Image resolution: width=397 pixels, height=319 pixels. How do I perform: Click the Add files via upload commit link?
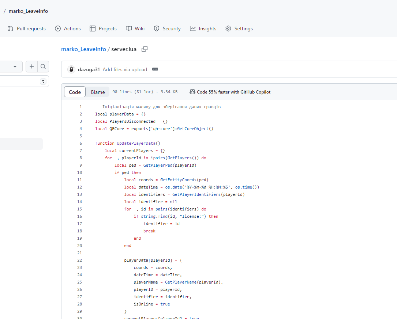pos(125,69)
